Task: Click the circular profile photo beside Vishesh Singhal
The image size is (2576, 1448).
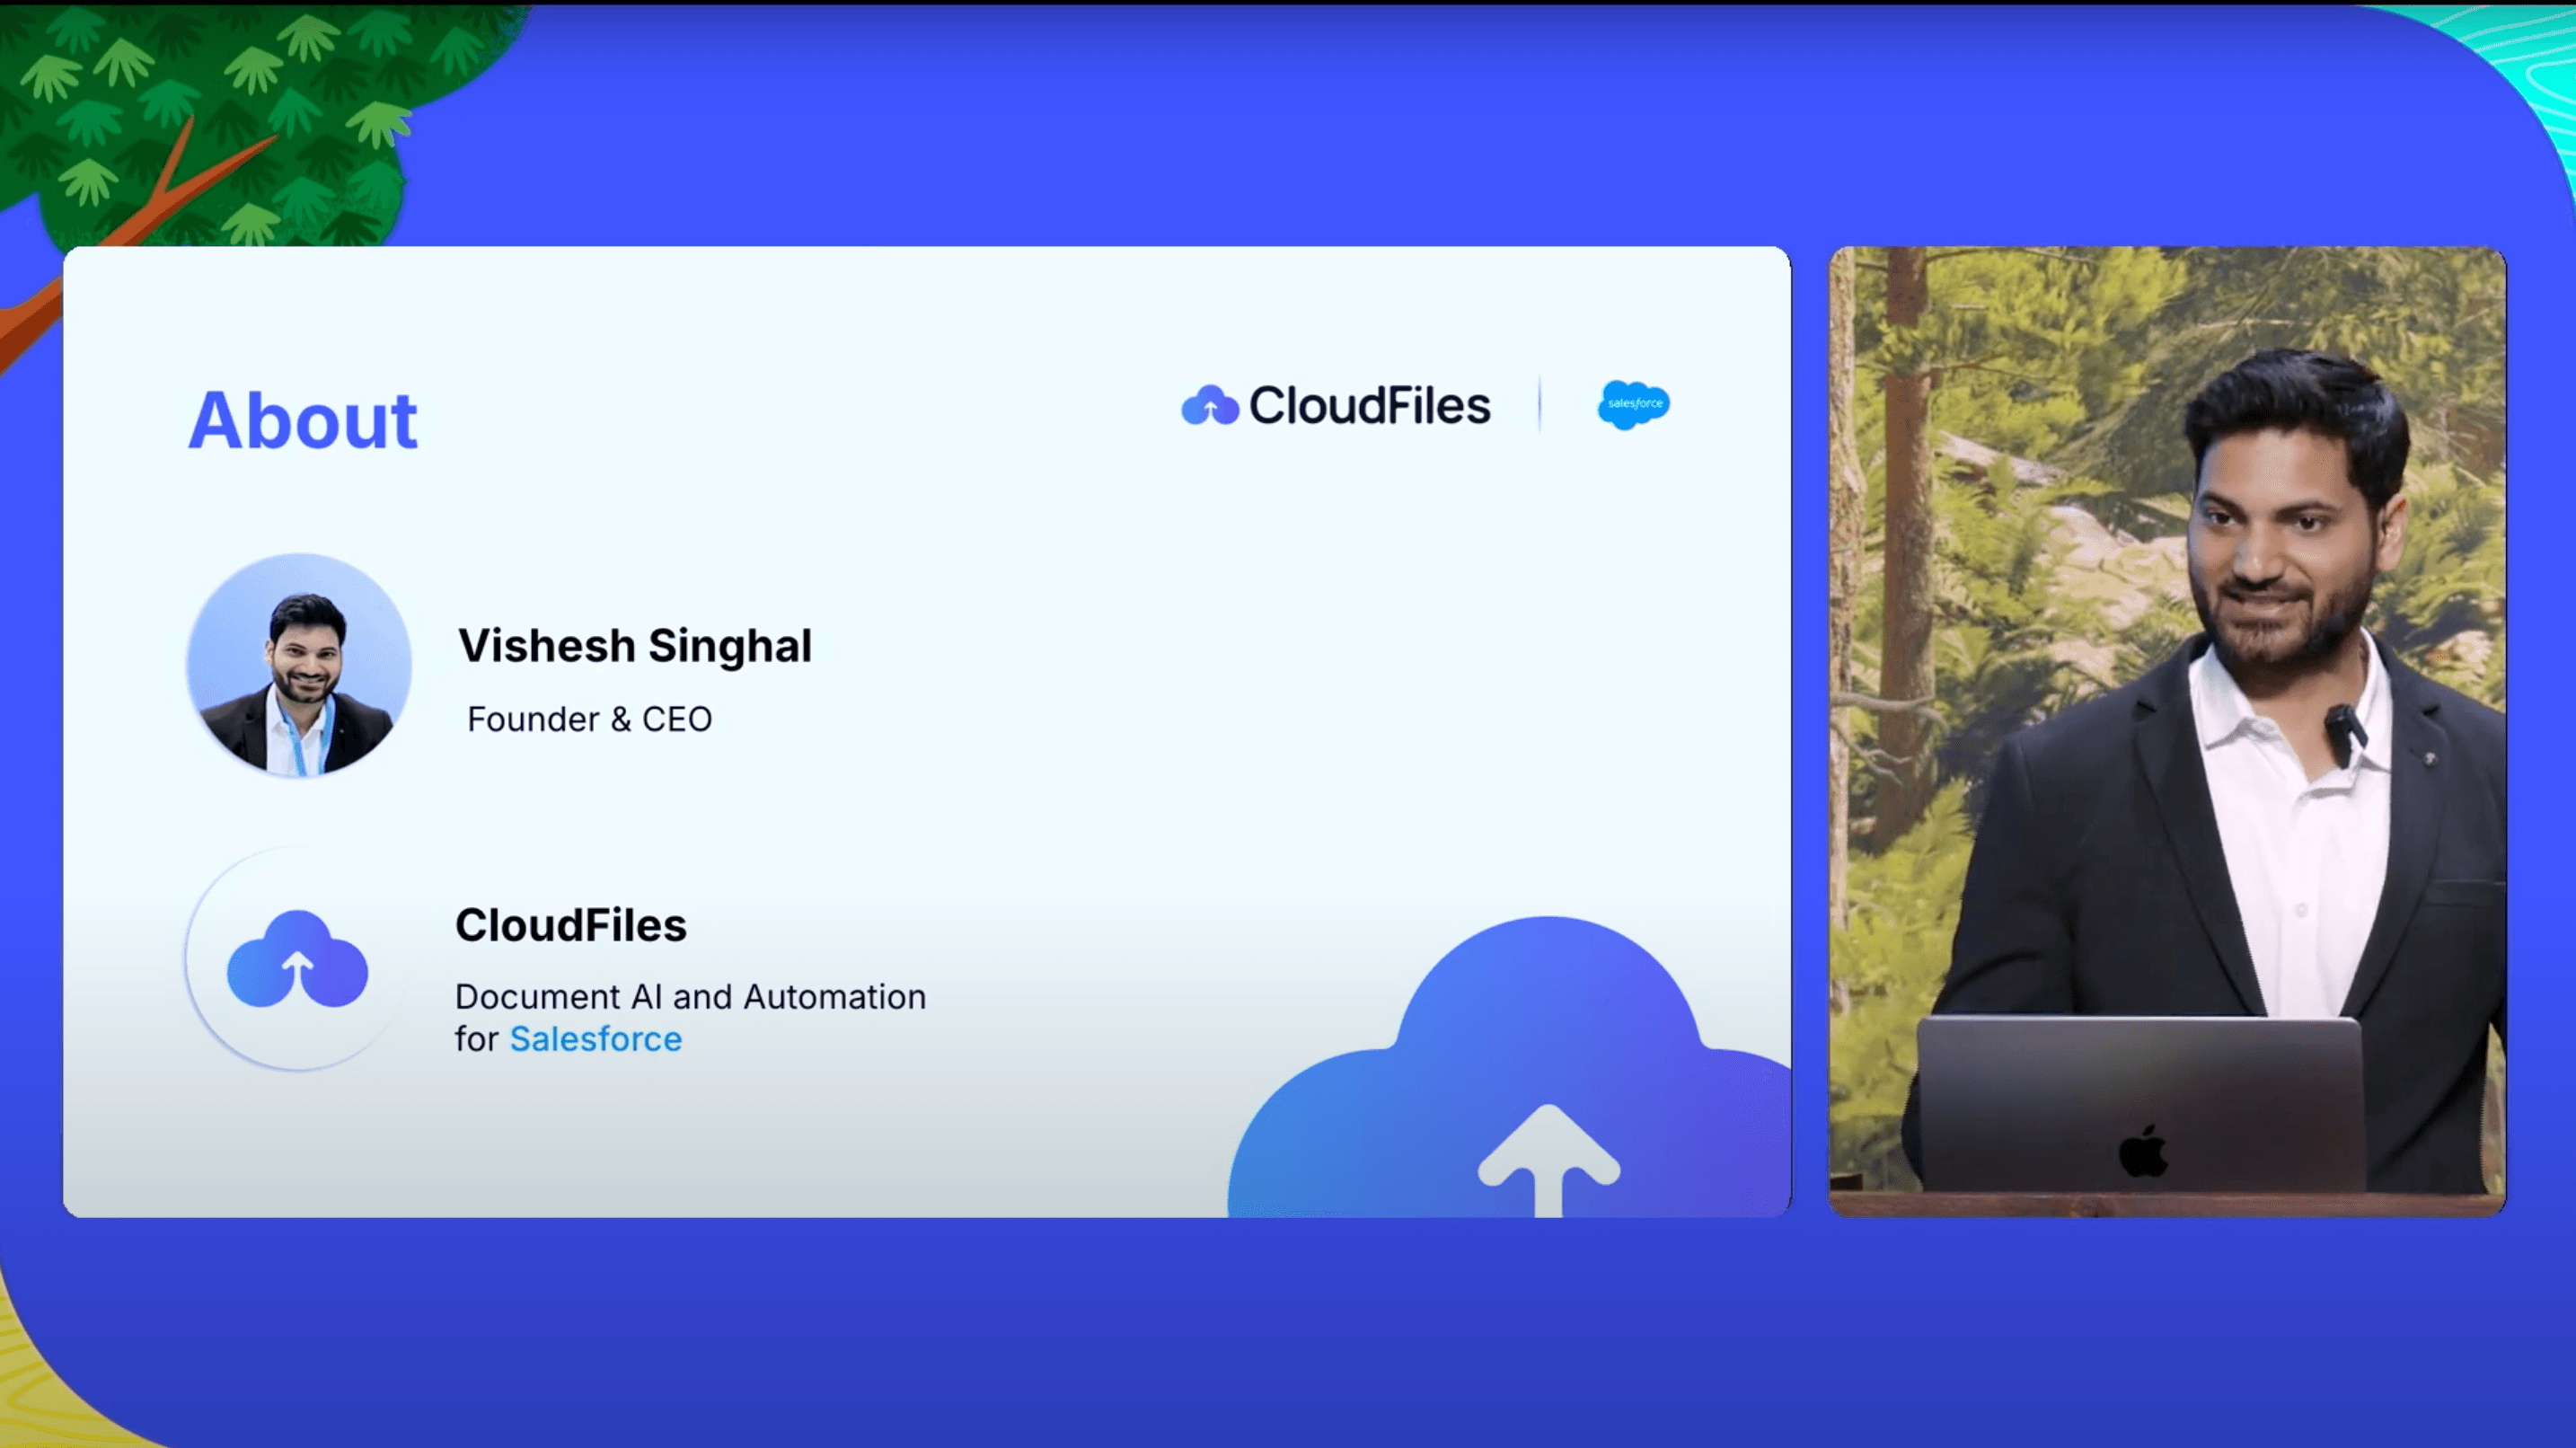Action: [299, 665]
